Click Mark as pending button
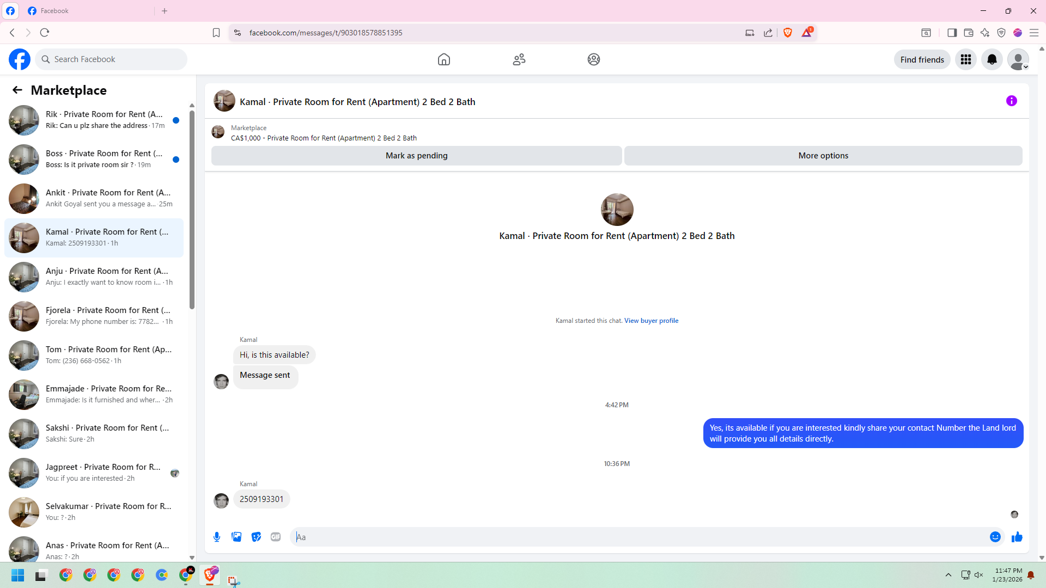The height and width of the screenshot is (588, 1046). tap(416, 156)
